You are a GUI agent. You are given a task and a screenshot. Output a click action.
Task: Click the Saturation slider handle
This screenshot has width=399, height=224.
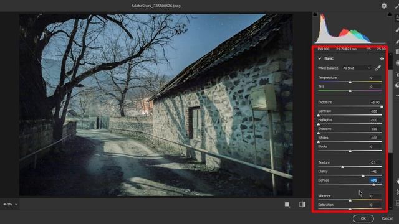350,209
